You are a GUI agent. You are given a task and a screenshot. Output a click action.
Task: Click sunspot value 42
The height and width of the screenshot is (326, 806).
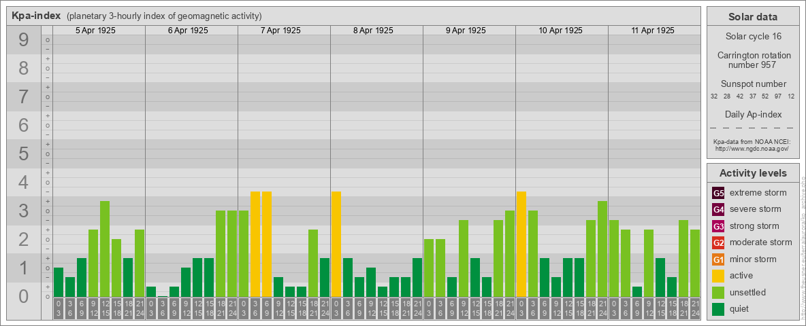pyautogui.click(x=740, y=96)
